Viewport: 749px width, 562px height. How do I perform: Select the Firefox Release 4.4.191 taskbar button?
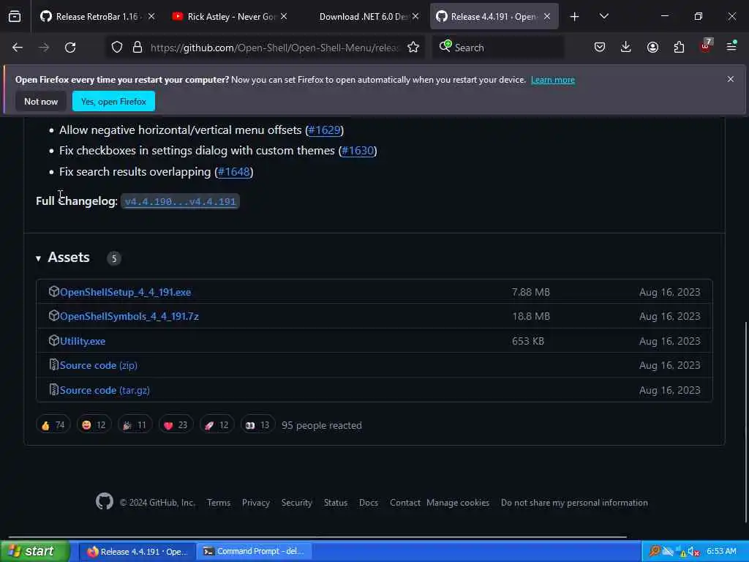[x=138, y=551]
